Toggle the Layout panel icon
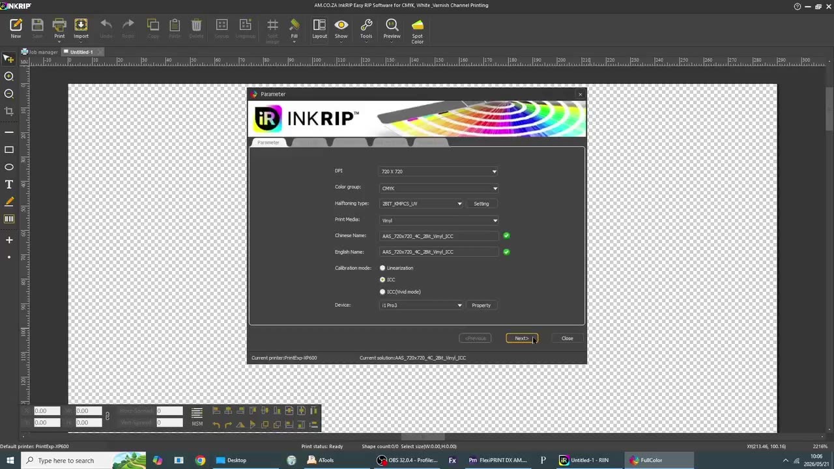This screenshot has height=469, width=834. (x=319, y=29)
